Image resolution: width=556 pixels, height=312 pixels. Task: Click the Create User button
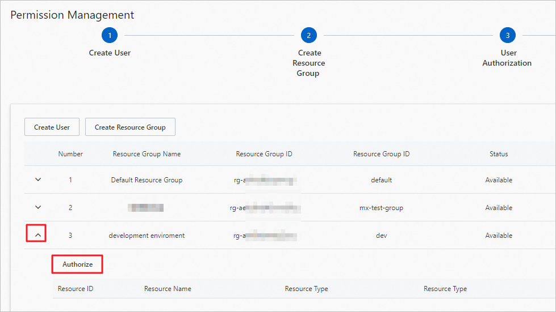click(52, 127)
